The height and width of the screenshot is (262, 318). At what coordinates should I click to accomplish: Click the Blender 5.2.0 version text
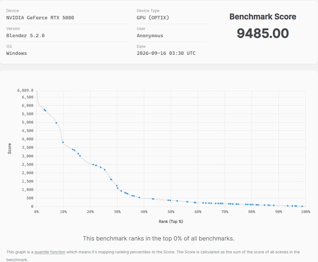(x=25, y=36)
